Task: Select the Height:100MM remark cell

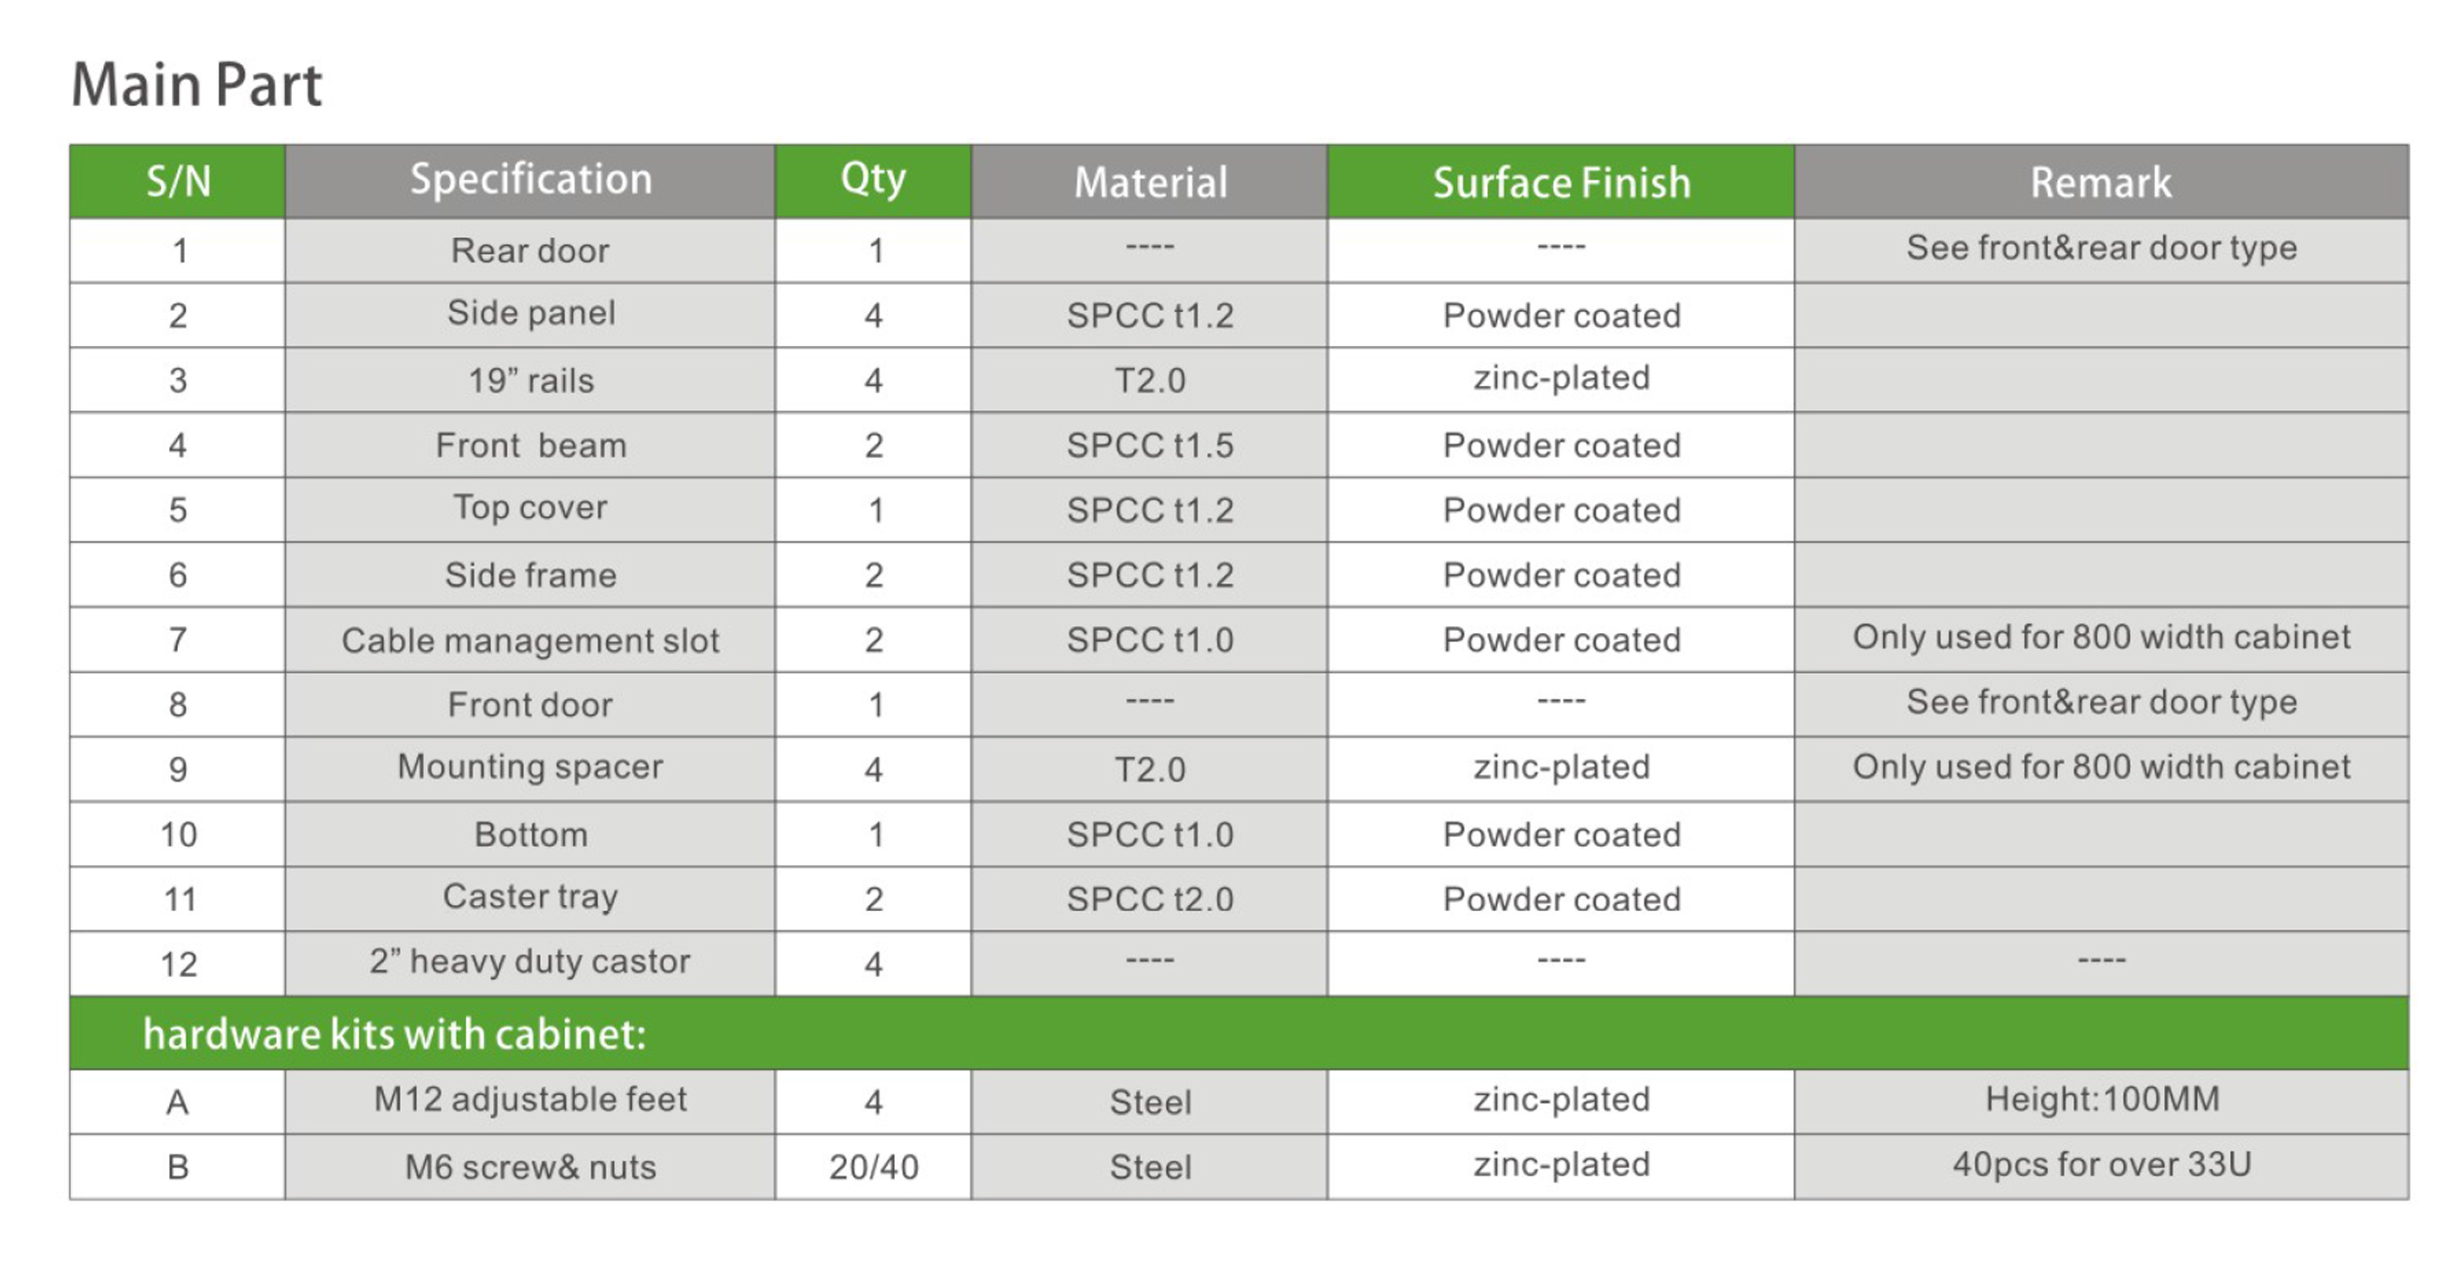Action: point(2102,1100)
